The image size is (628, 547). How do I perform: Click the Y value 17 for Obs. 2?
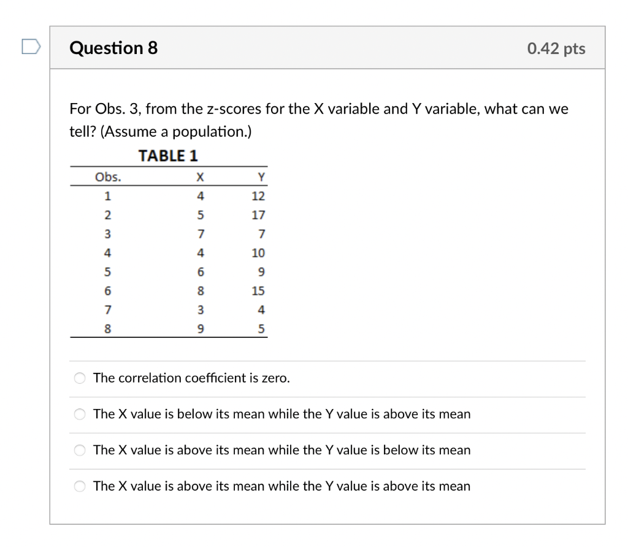point(258,215)
